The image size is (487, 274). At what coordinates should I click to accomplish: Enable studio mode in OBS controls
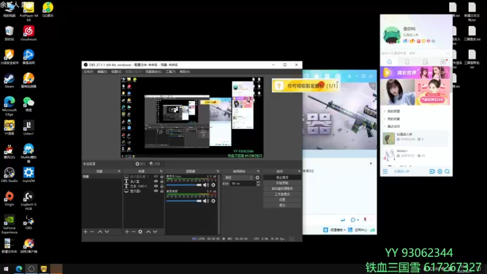(282, 194)
